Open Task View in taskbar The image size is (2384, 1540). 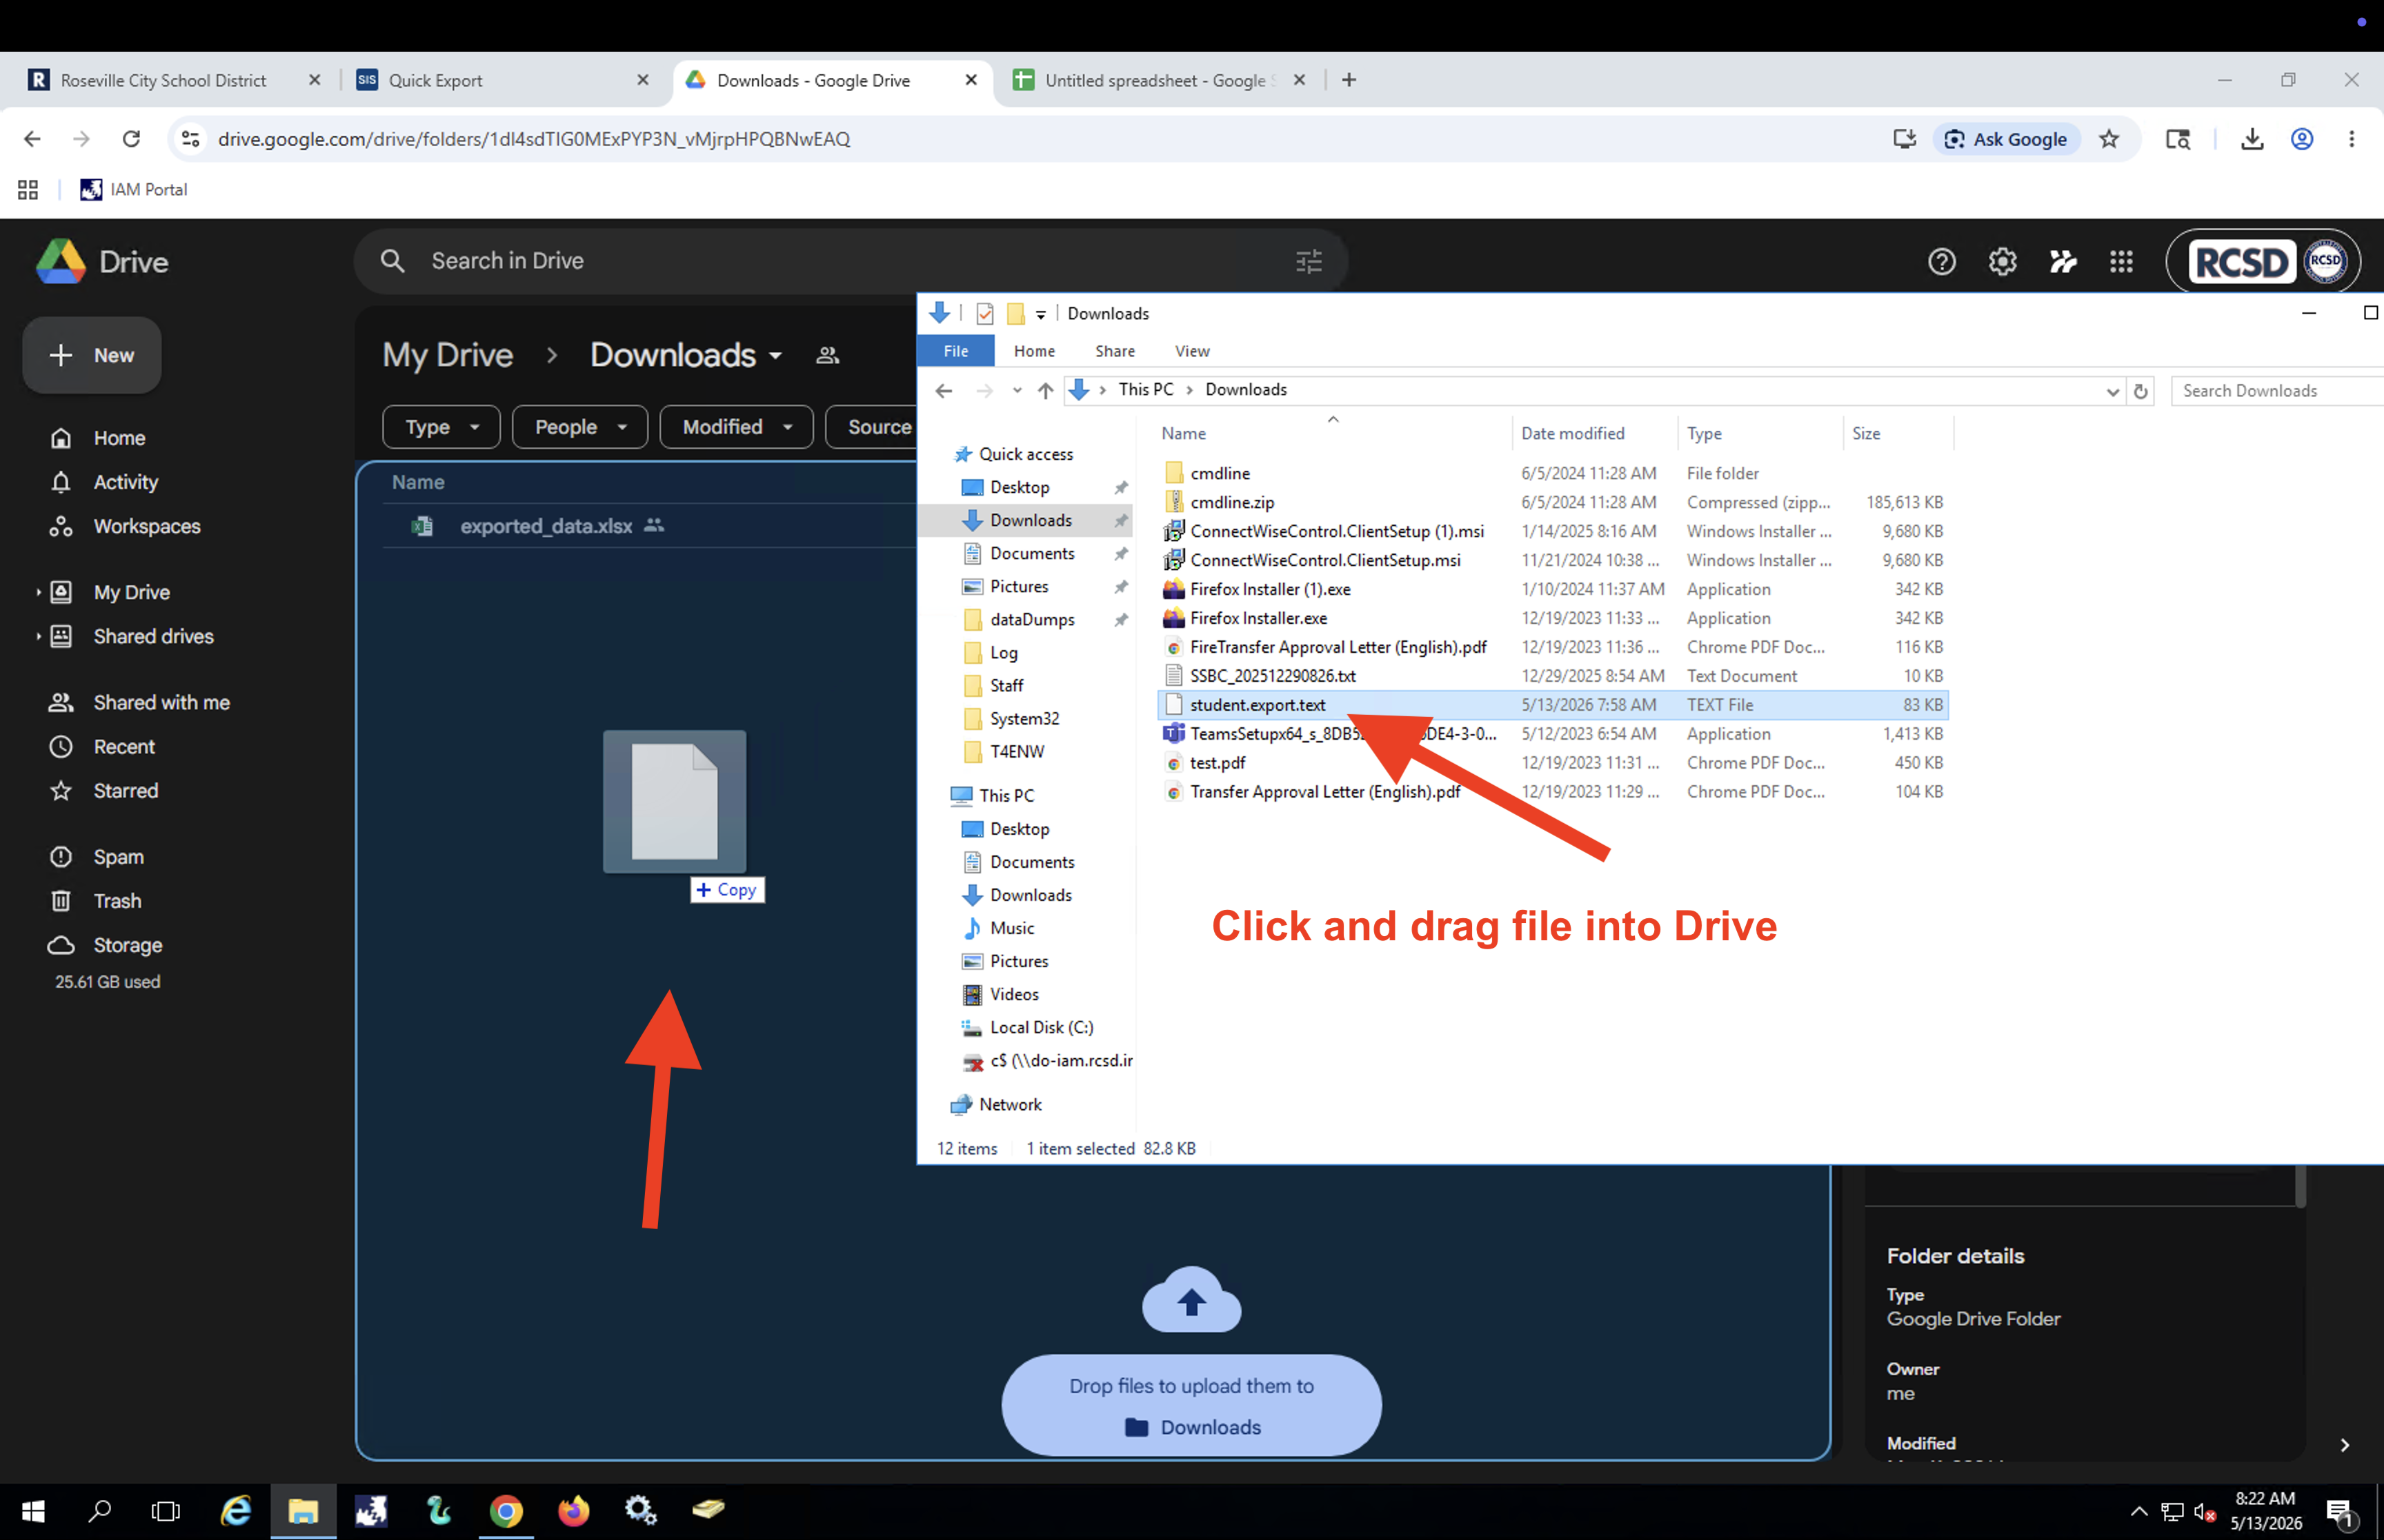tap(165, 1510)
